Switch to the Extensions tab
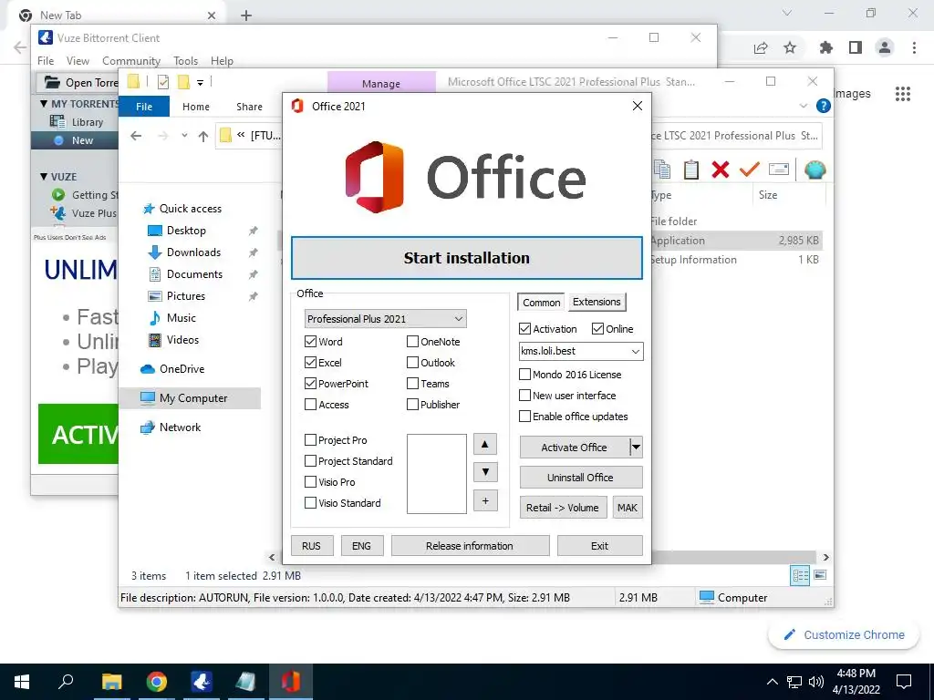Screen dimensions: 934x700 [x=597, y=302]
